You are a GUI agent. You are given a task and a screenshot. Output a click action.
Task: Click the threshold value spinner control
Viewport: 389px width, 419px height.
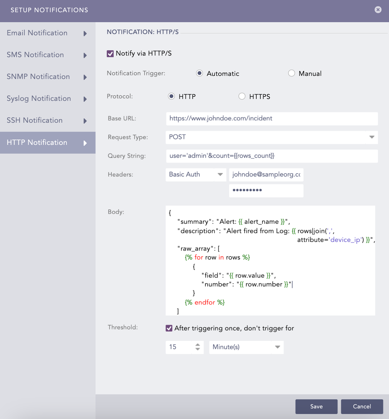[x=198, y=347]
